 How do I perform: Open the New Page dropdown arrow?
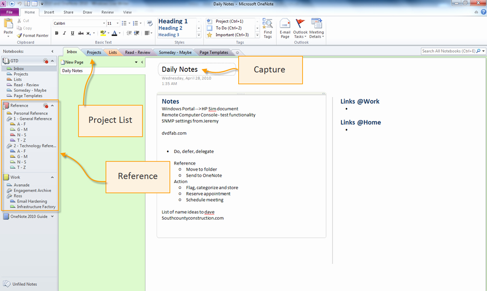pos(136,62)
